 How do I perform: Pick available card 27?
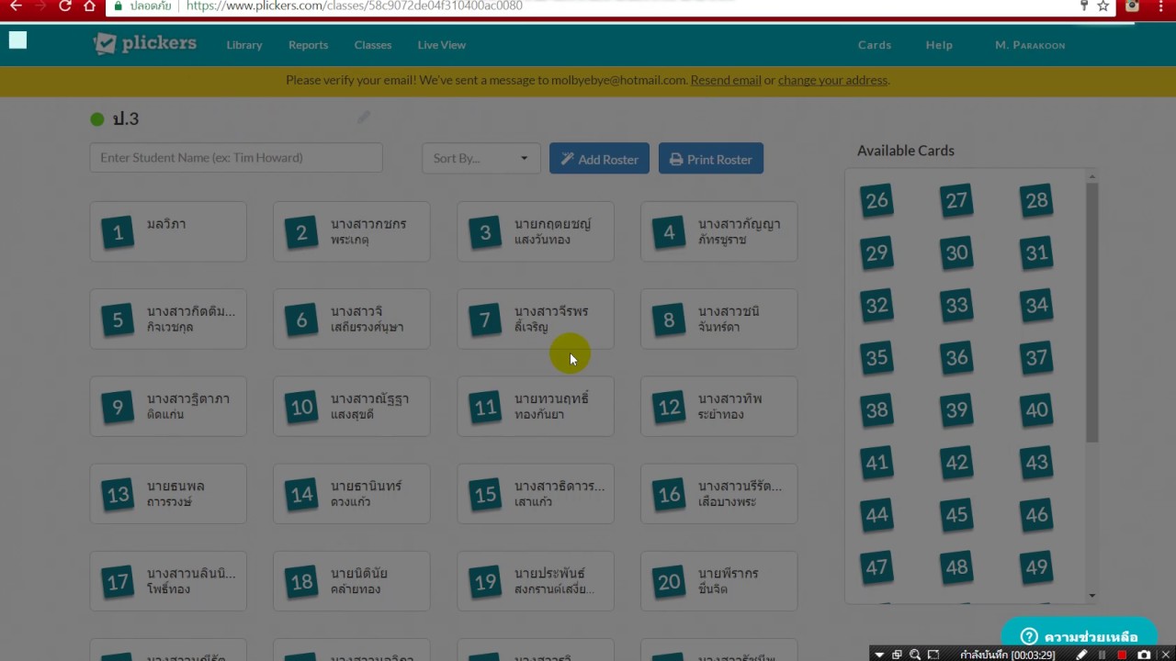956,200
